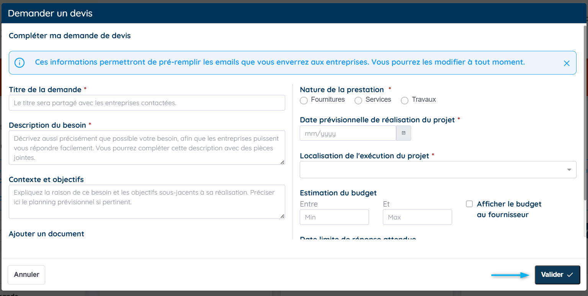Click the Min budget input
Image resolution: width=588 pixels, height=296 pixels.
(334, 217)
